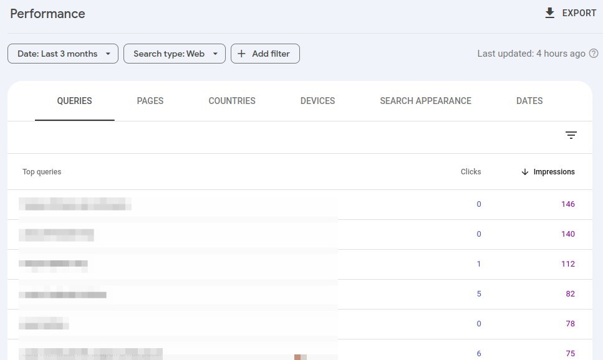Image resolution: width=603 pixels, height=360 pixels.
Task: Open the Countries tab
Action: (231, 101)
